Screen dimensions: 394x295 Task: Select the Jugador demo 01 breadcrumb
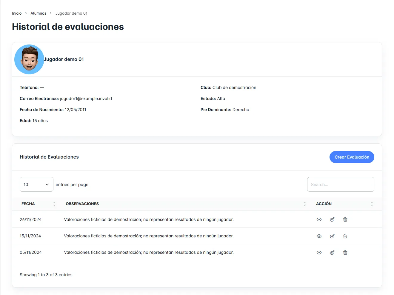tap(71, 13)
